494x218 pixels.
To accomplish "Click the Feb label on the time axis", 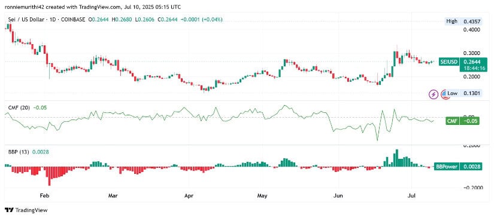I will pyautogui.click(x=44, y=196).
